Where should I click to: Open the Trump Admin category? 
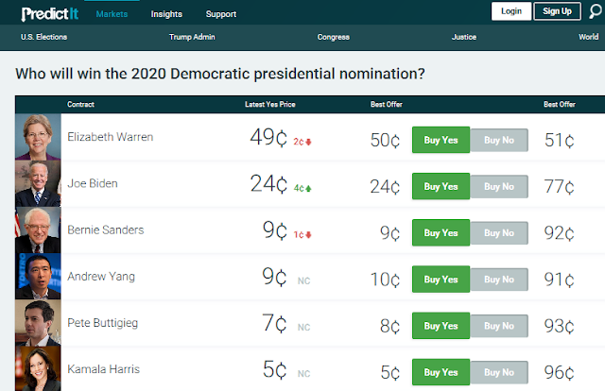click(194, 39)
